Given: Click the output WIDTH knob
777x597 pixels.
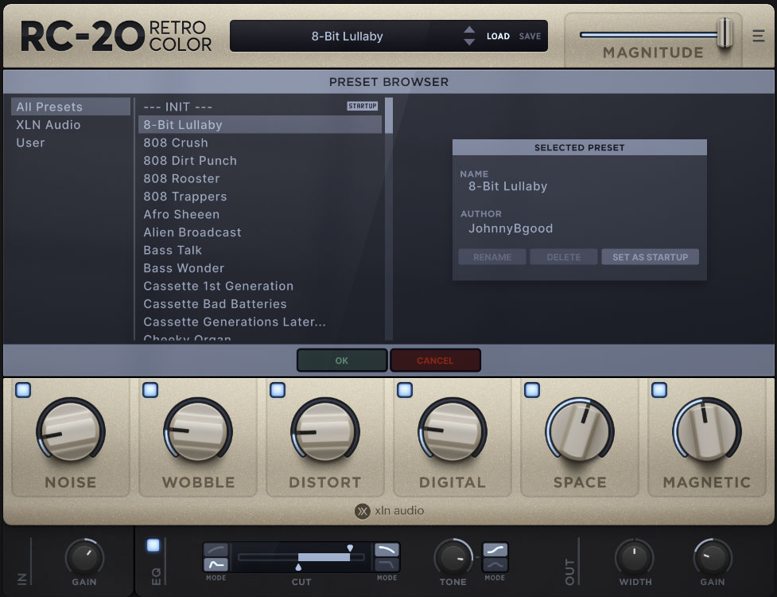Looking at the screenshot, I should (x=634, y=554).
